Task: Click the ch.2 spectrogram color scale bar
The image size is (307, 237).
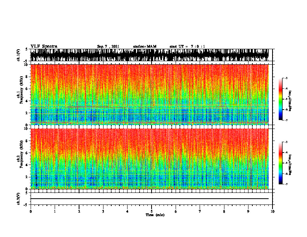Action: click(x=280, y=163)
